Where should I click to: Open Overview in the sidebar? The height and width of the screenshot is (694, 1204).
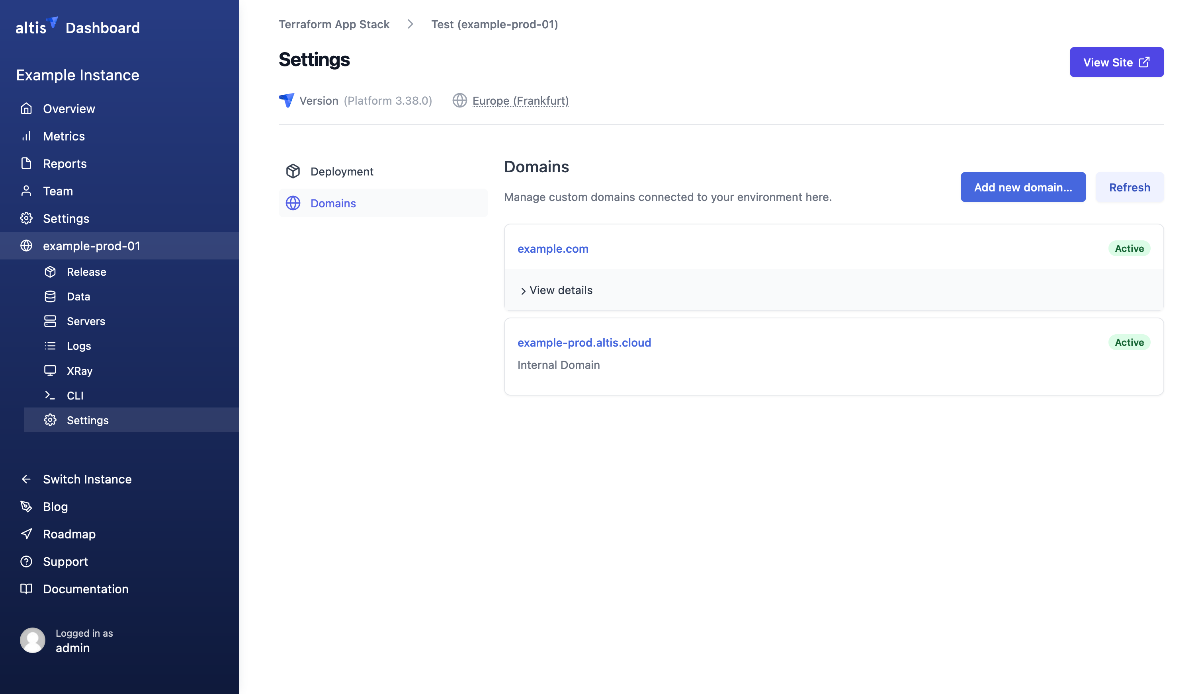coord(119,109)
